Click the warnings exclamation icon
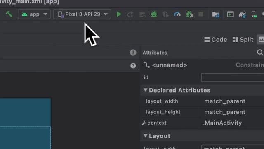 tap(133, 53)
